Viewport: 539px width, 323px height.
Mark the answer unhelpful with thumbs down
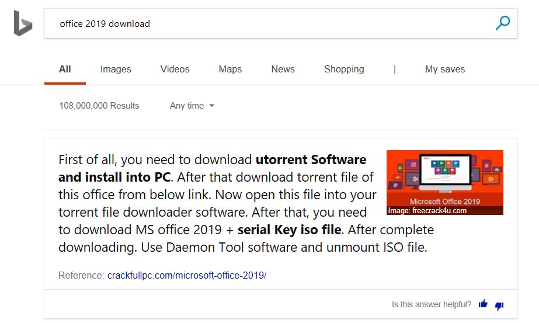(499, 305)
